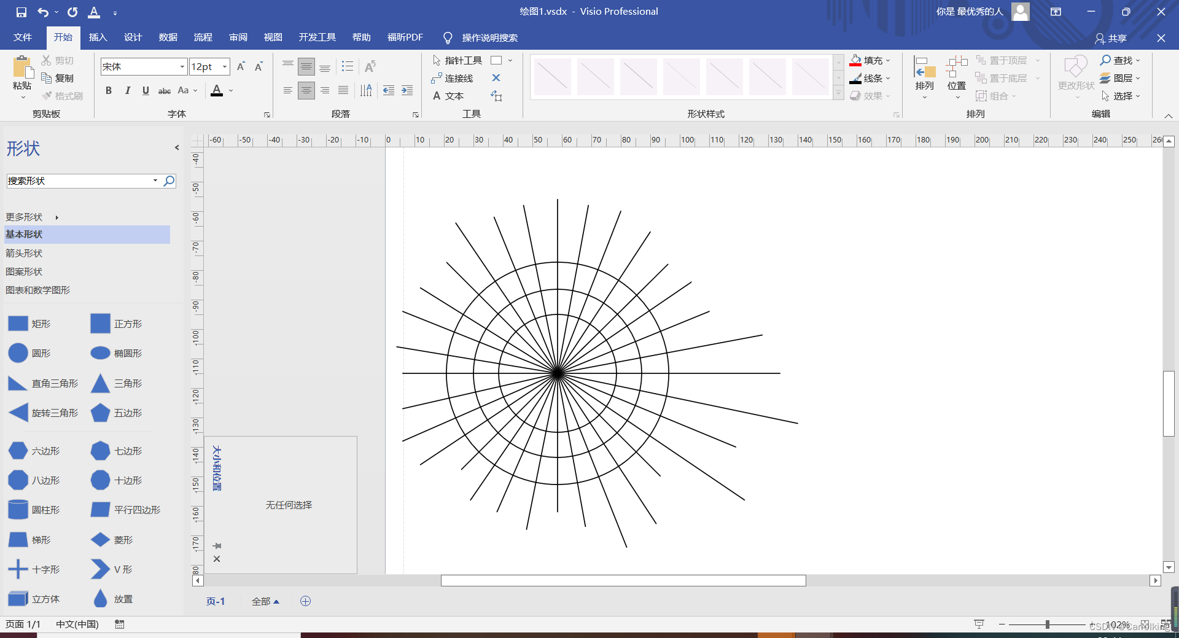Open the Arrow Shapes (箭头形状) stencil
This screenshot has width=1179, height=638.
click(x=24, y=253)
